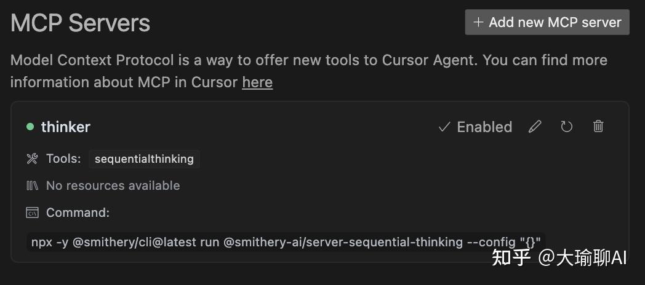This screenshot has width=645, height=285.
Task: Select the thinker server name
Action: click(66, 127)
